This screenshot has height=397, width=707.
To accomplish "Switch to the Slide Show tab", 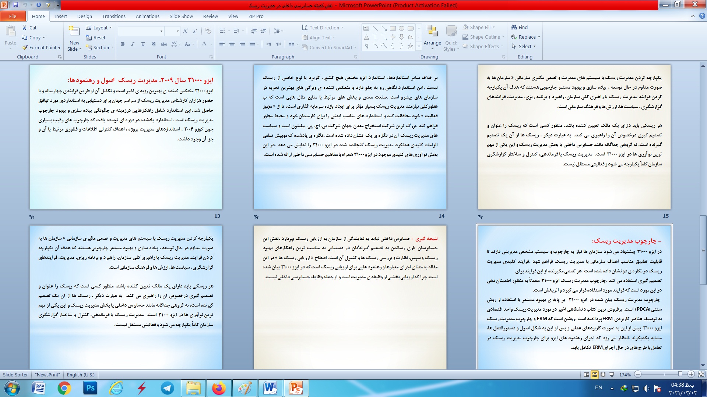I will coord(181,16).
